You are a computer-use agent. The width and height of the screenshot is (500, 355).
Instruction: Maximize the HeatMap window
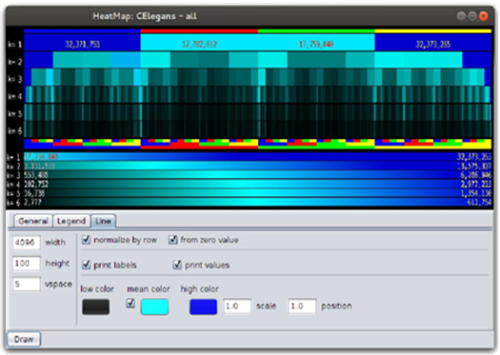click(472, 16)
